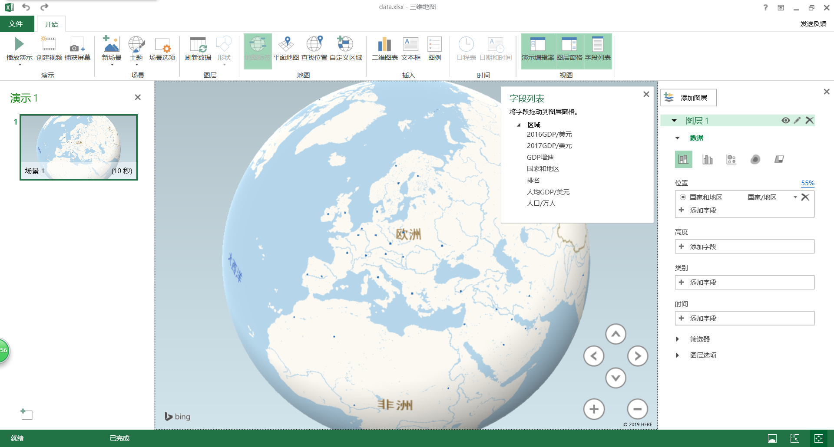The width and height of the screenshot is (834, 447).
Task: Click 刷新数据 refresh data icon
Action: (198, 44)
